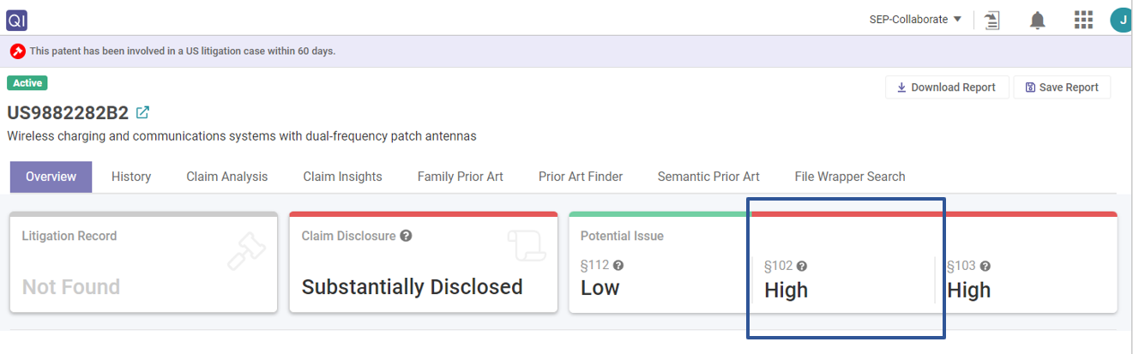This screenshot has width=1133, height=354.
Task: Click the Litigation Record card
Action: click(143, 262)
